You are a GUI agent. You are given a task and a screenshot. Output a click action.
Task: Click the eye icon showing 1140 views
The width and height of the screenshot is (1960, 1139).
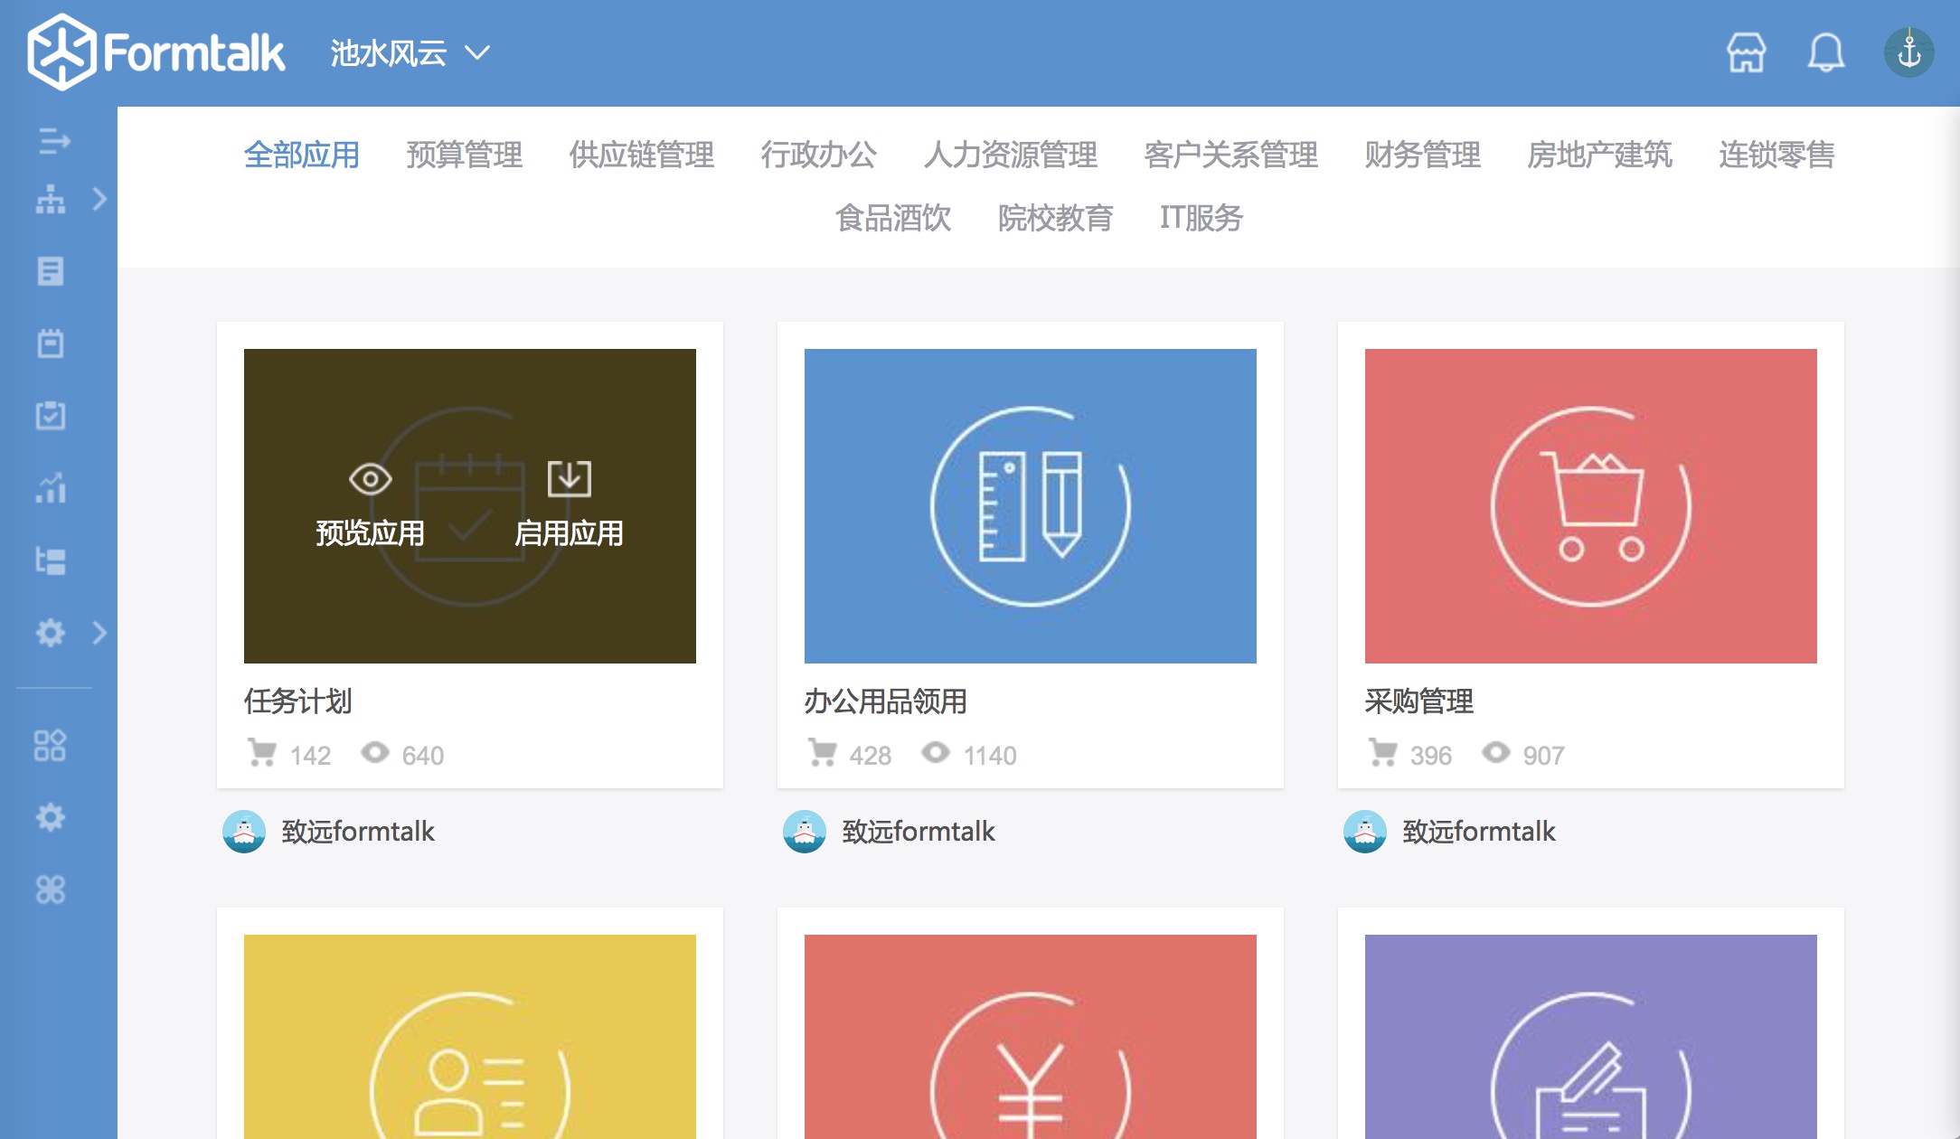click(936, 752)
